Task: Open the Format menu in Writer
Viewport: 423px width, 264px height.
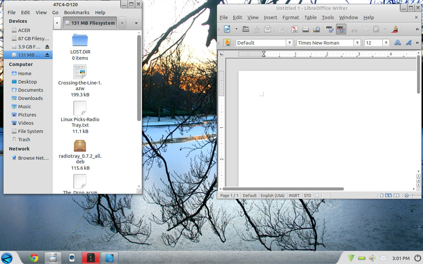Action: [291, 17]
